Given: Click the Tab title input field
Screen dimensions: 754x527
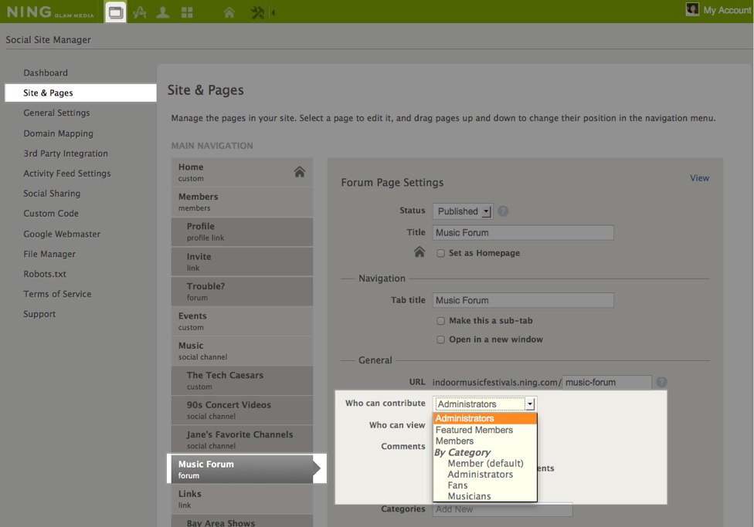Looking at the screenshot, I should [523, 300].
